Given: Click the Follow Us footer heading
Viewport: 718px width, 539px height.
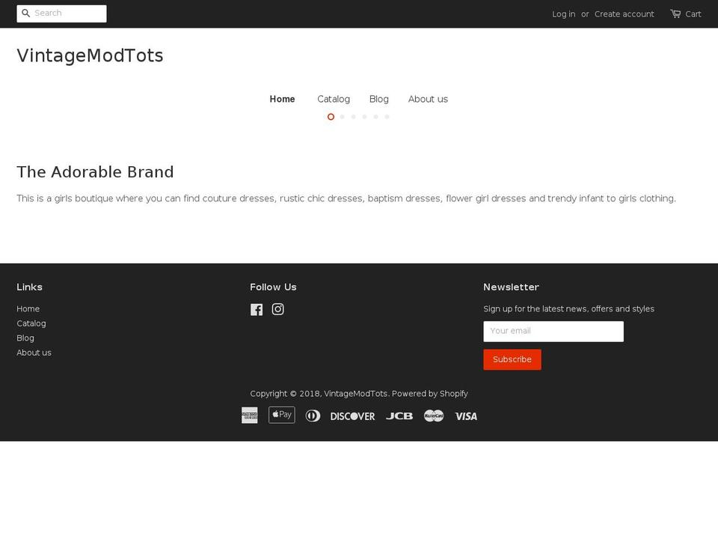Looking at the screenshot, I should click(273, 287).
